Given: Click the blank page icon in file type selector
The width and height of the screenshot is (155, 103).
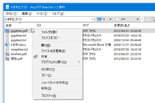Looking at the screenshot, I should 117,19.
